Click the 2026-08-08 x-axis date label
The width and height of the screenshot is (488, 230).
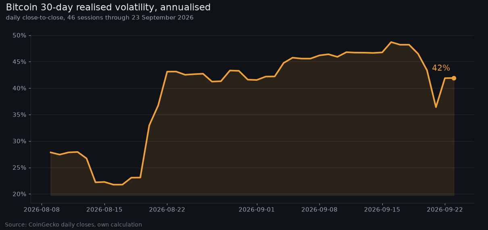click(x=42, y=209)
